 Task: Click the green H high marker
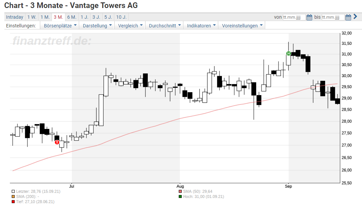pos(289,53)
